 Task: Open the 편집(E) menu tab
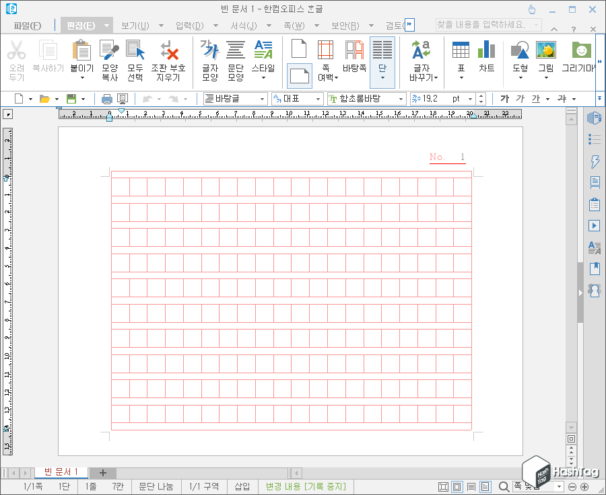click(x=80, y=26)
